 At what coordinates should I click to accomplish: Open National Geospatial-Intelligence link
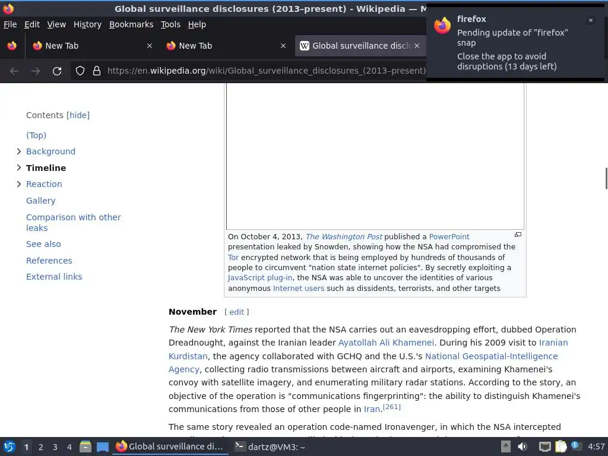click(491, 356)
